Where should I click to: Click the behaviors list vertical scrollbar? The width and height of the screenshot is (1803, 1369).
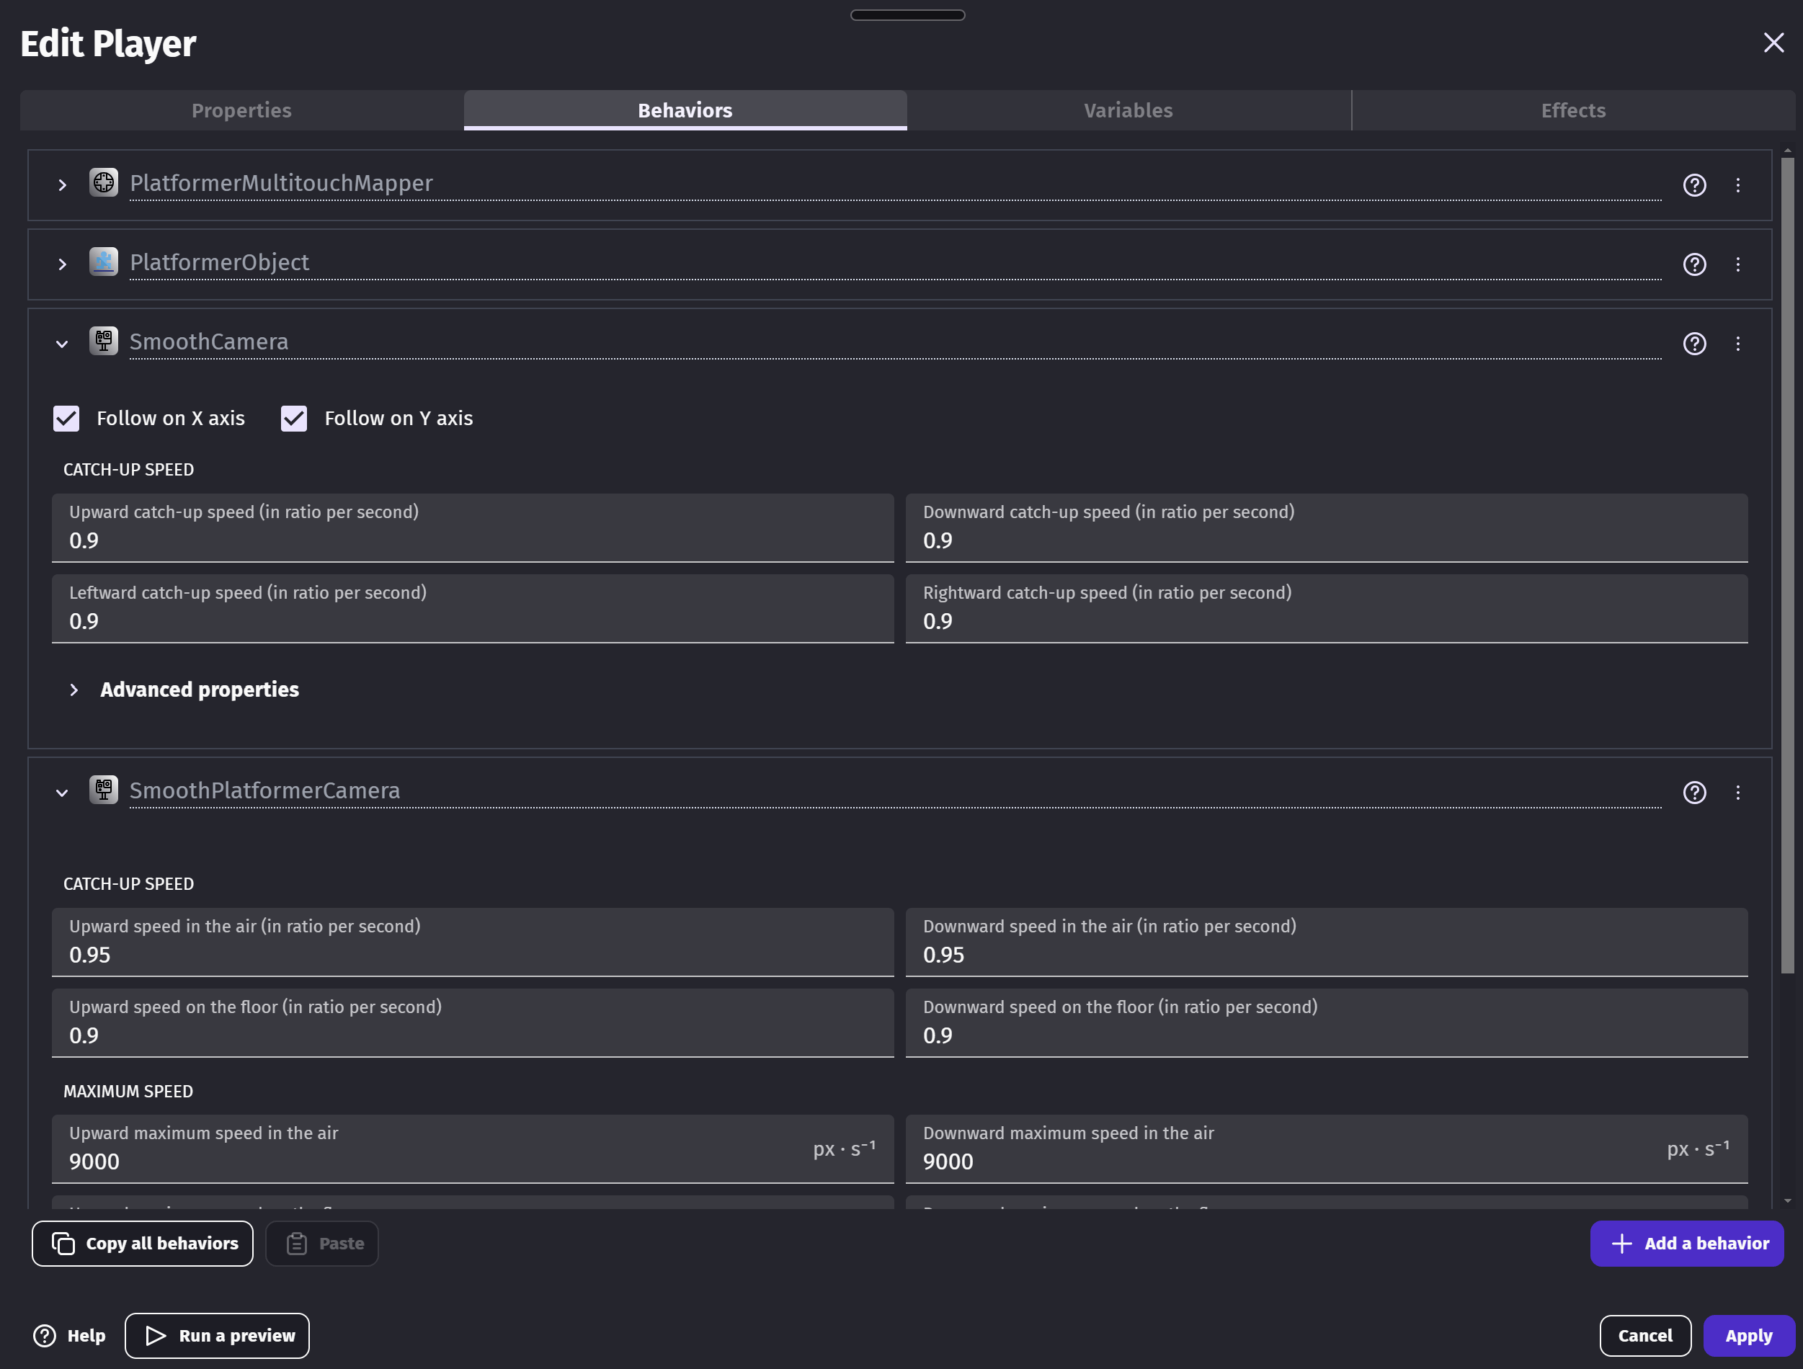tap(1786, 565)
